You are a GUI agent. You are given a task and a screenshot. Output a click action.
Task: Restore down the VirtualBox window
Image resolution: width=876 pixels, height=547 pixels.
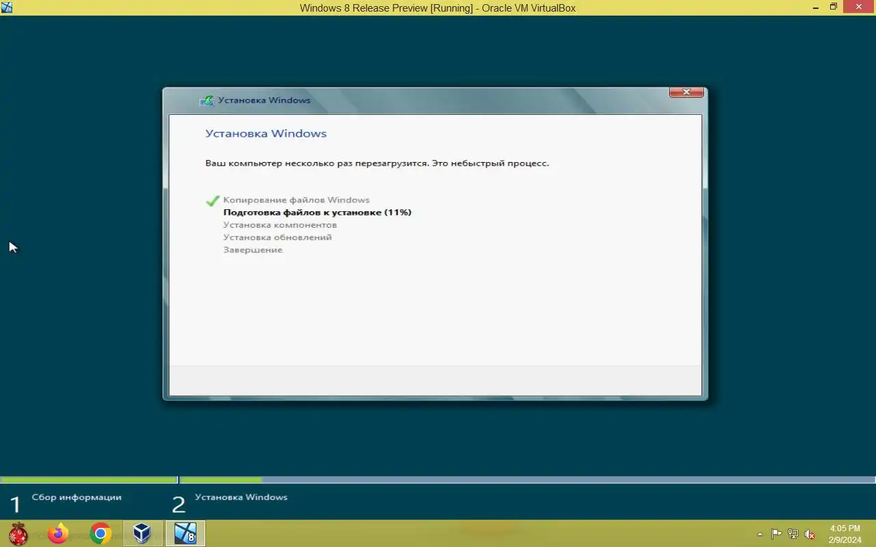click(x=834, y=7)
